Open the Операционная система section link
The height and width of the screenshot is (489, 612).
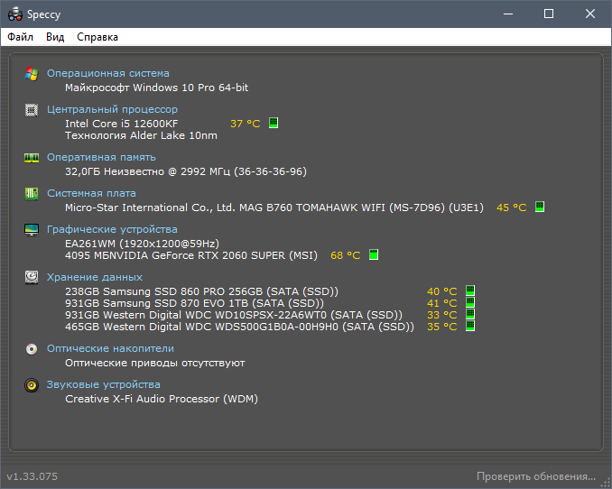[108, 73]
